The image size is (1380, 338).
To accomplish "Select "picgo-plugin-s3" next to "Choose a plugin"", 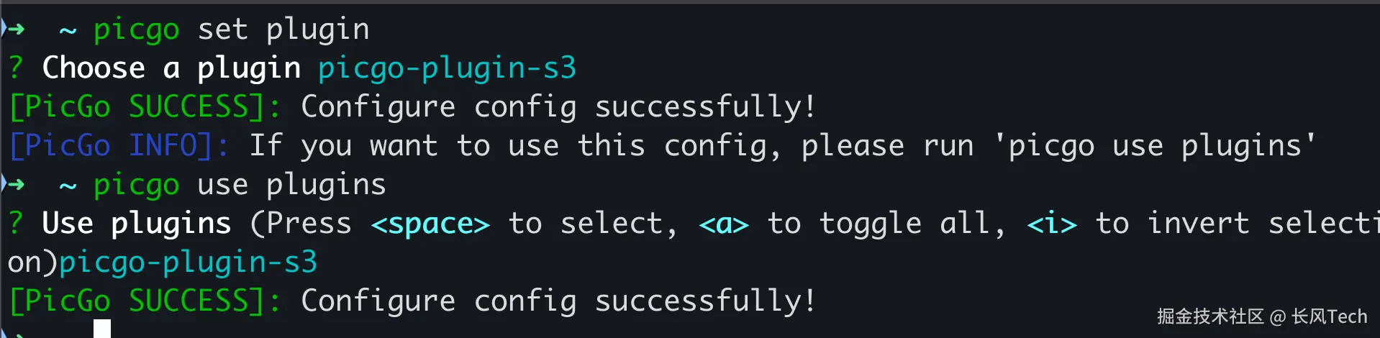I will pyautogui.click(x=447, y=68).
